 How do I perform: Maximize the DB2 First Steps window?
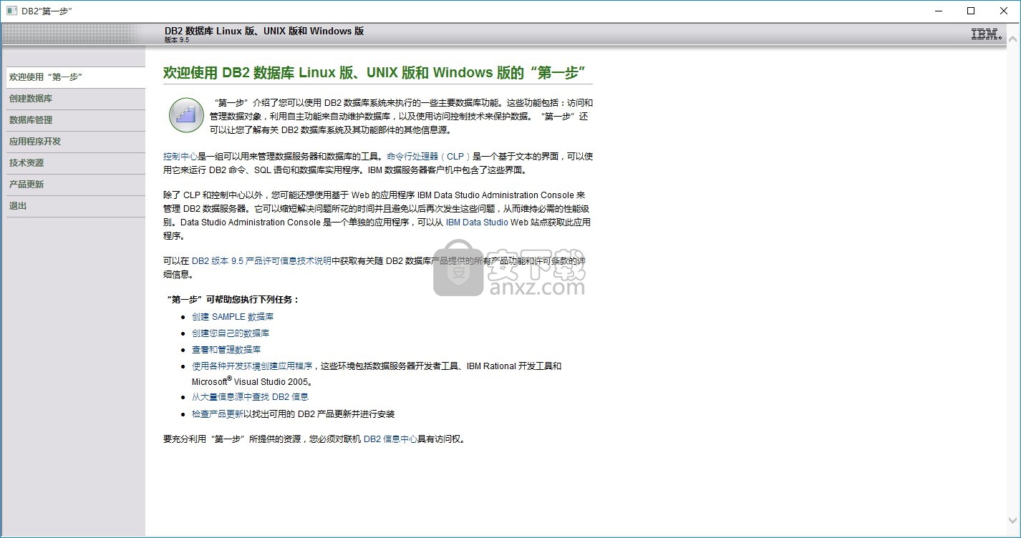[971, 11]
